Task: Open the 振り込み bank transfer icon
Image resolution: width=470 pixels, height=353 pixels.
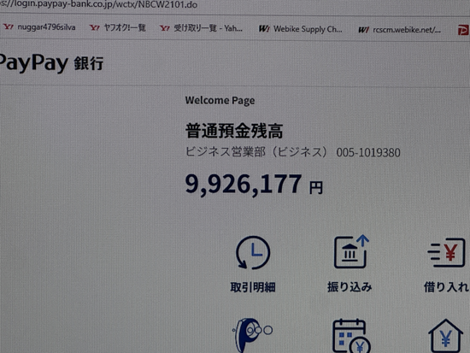Action: (x=351, y=251)
